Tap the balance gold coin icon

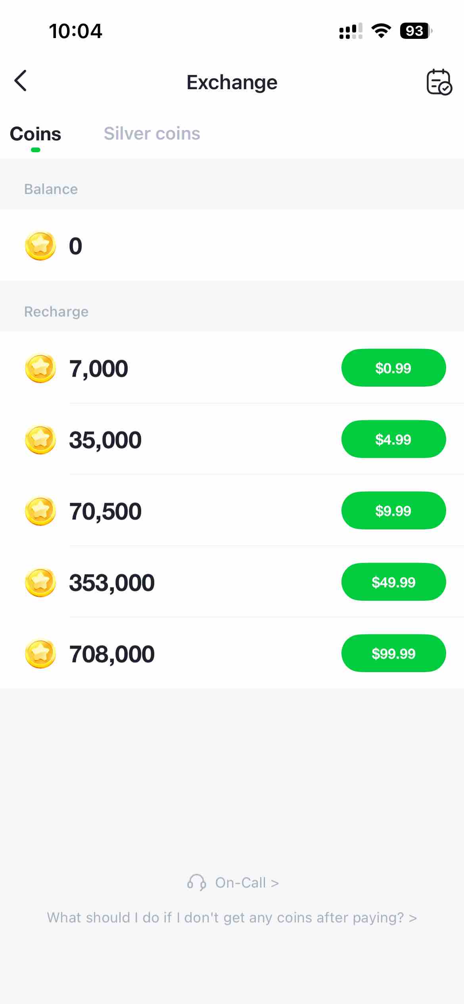coord(40,246)
